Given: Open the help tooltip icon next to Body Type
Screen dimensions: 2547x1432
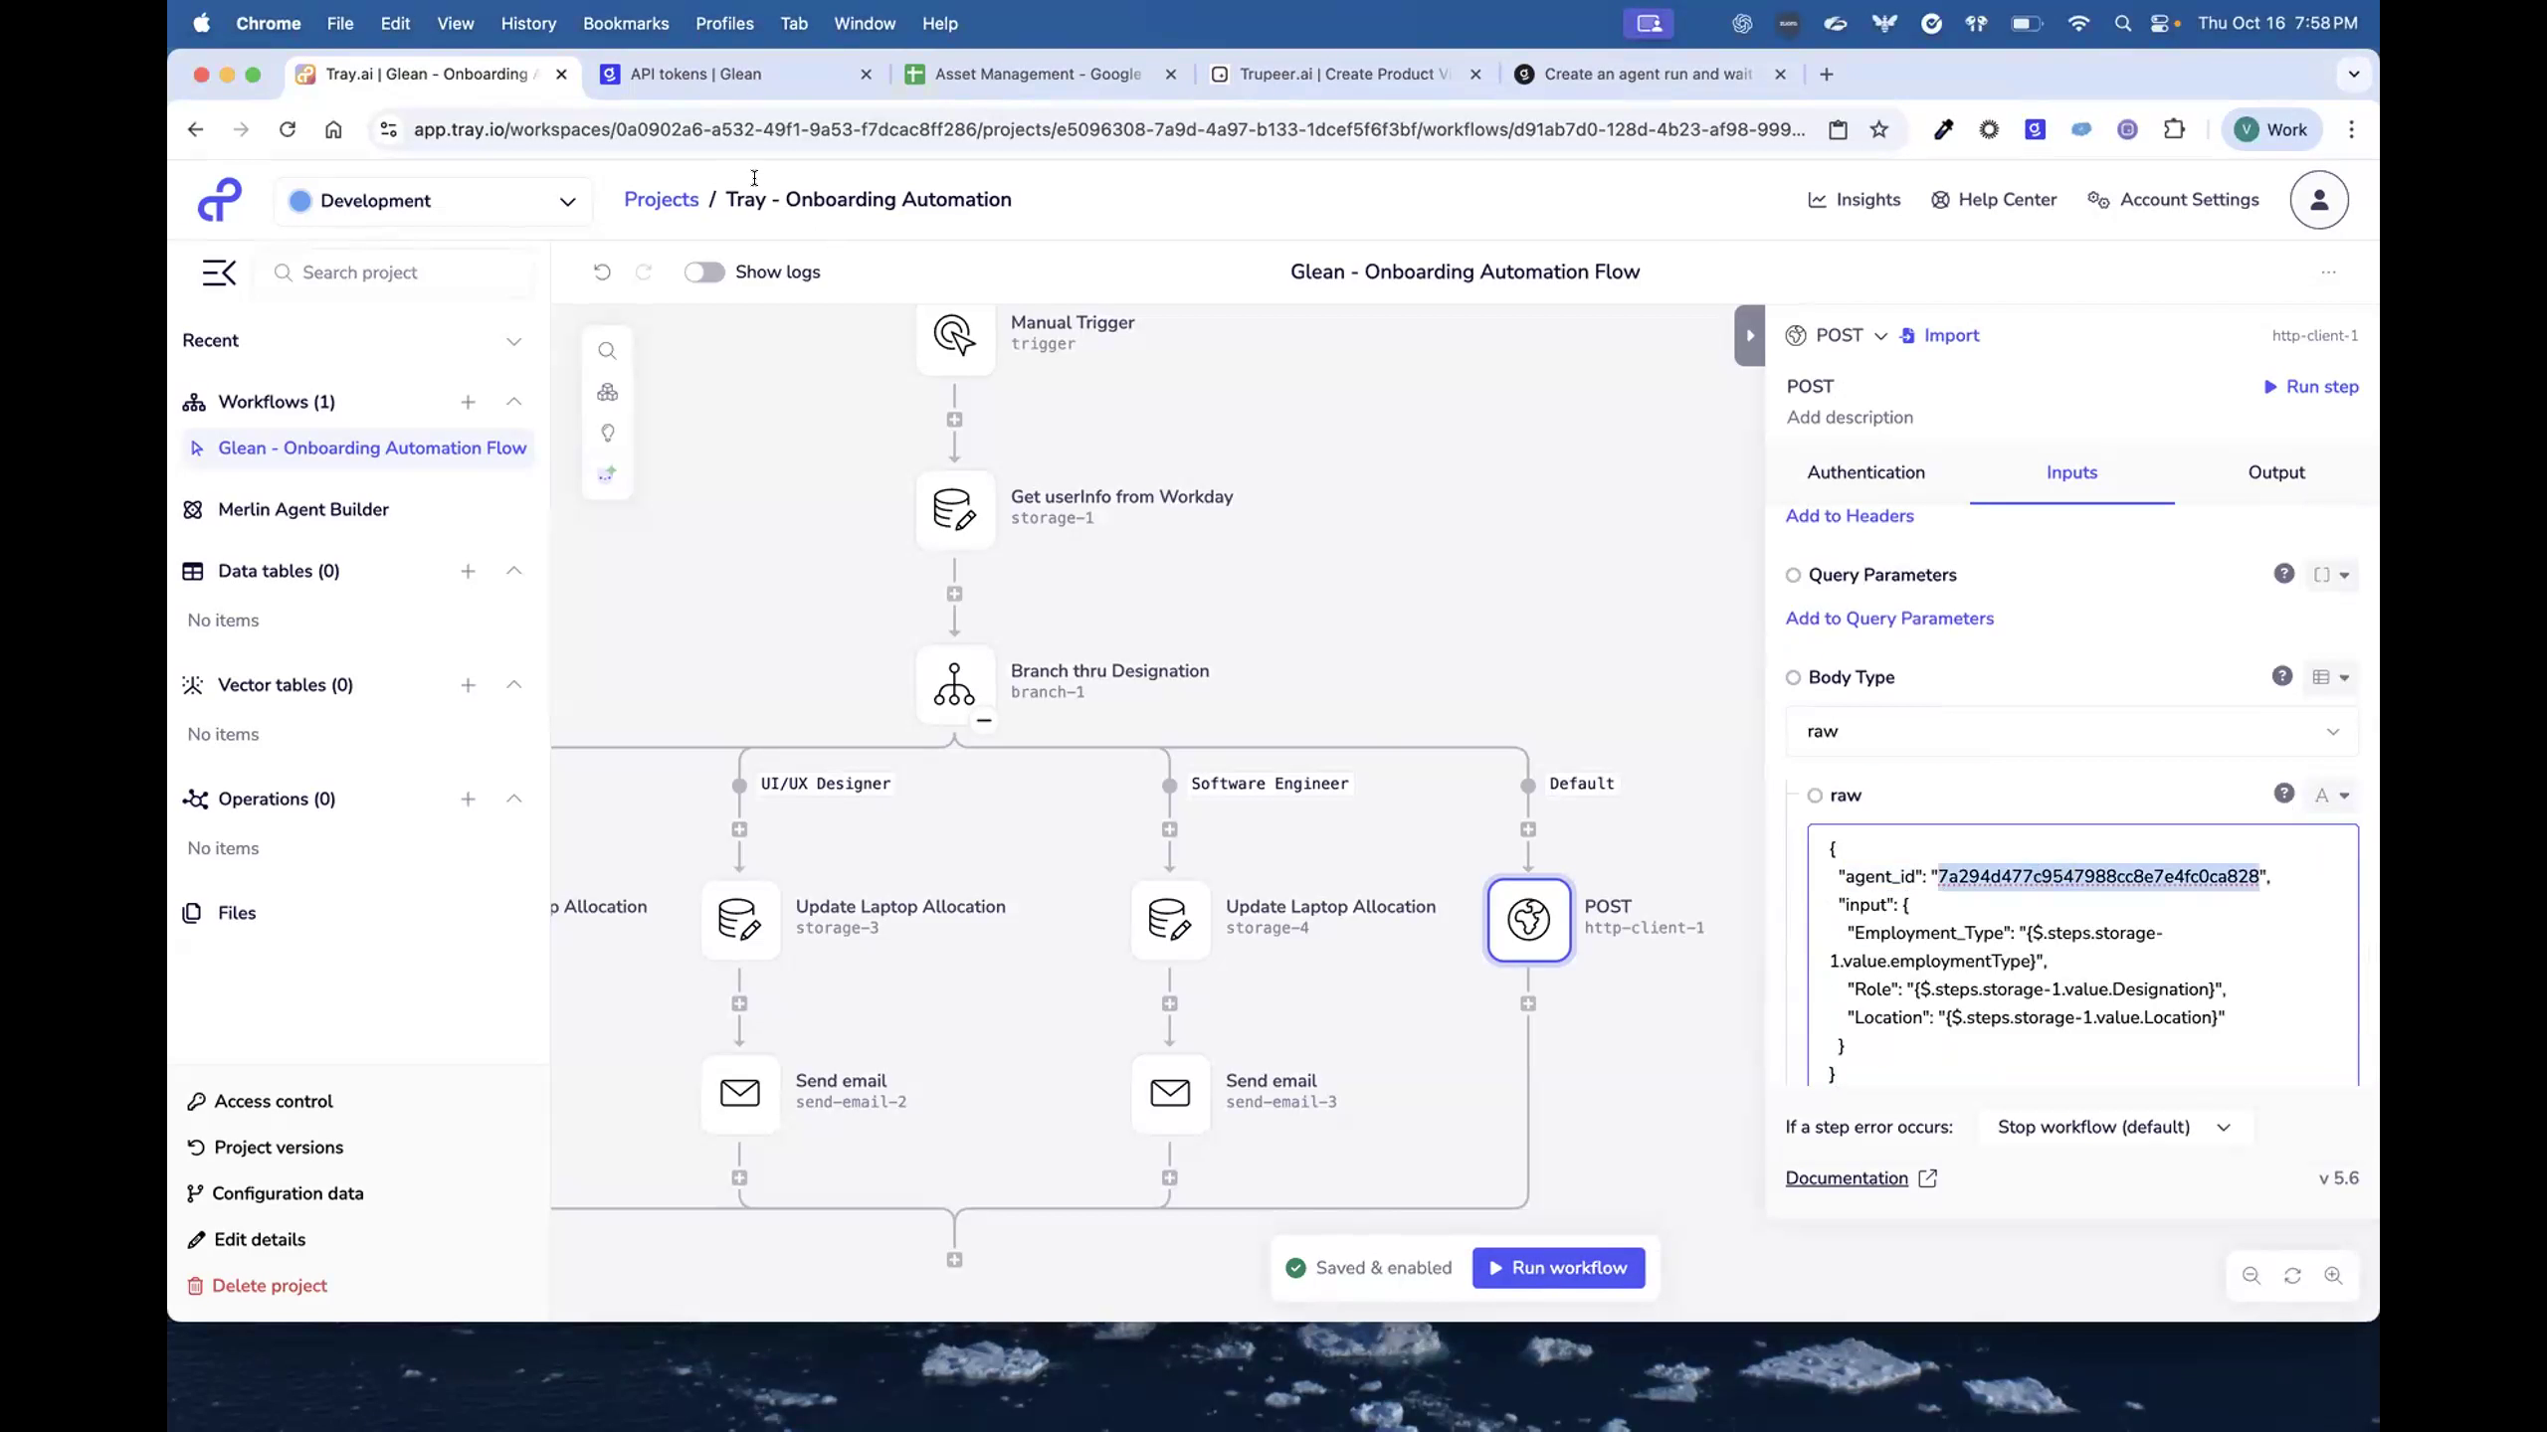Looking at the screenshot, I should click(2281, 676).
